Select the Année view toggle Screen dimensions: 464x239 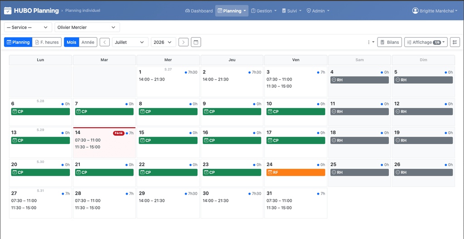coord(88,42)
